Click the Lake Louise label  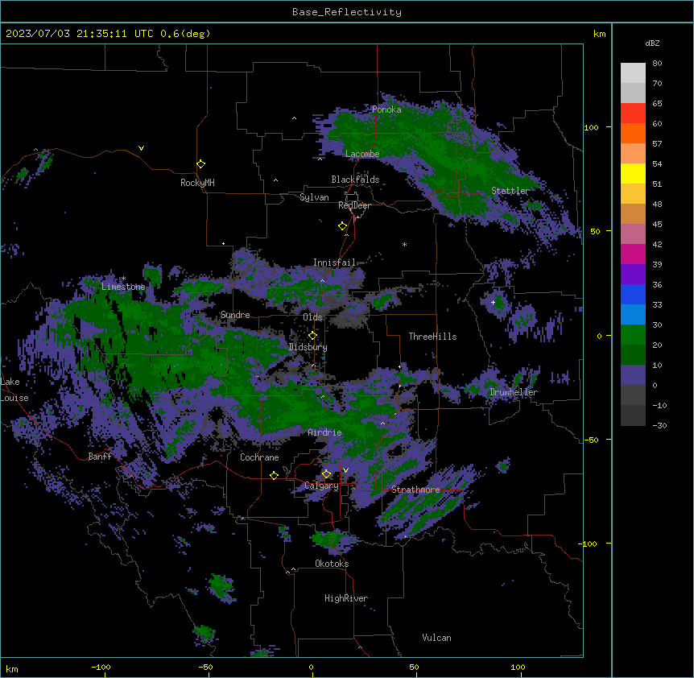(x=14, y=390)
